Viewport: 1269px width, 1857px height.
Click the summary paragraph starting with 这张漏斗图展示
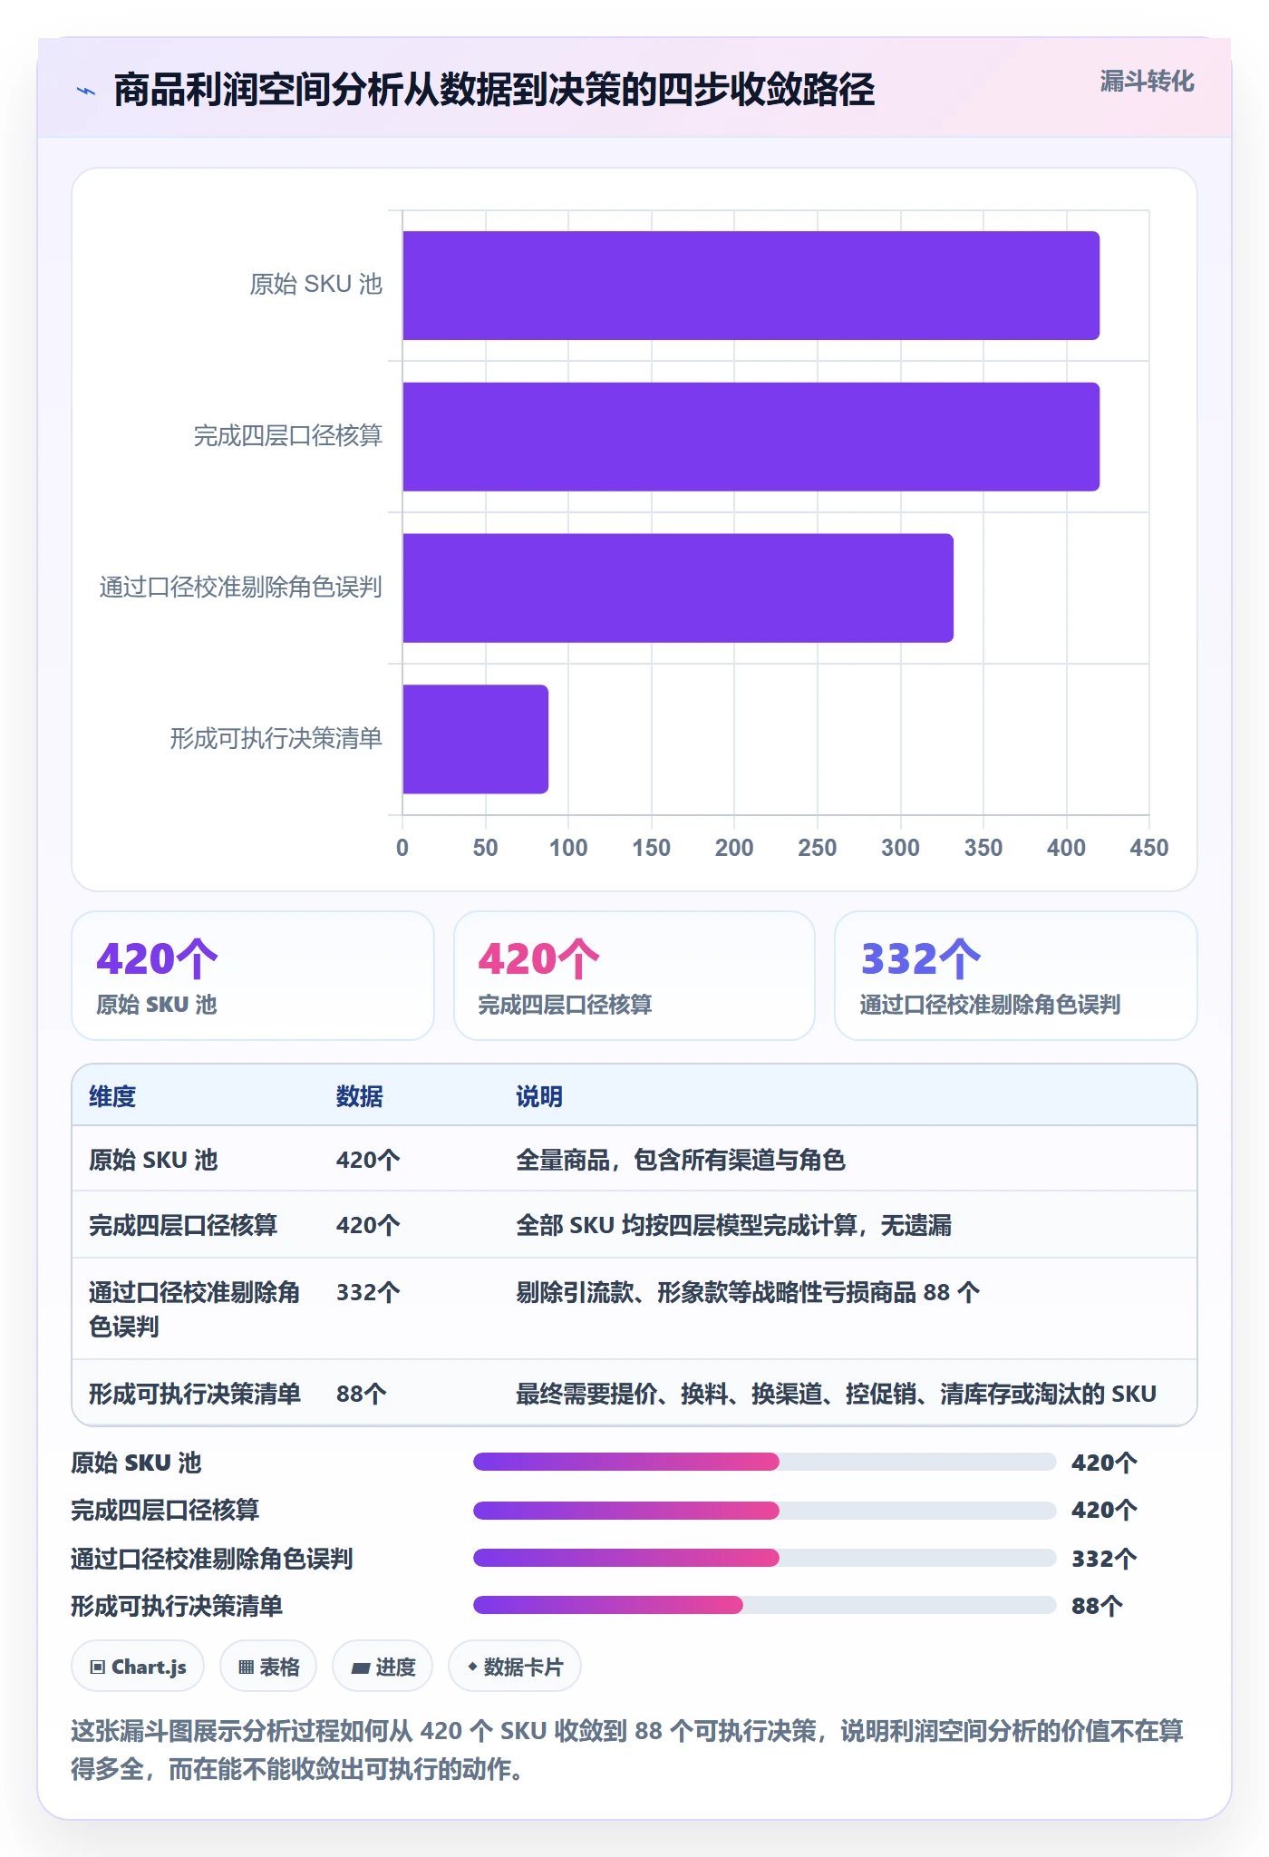(x=627, y=1750)
